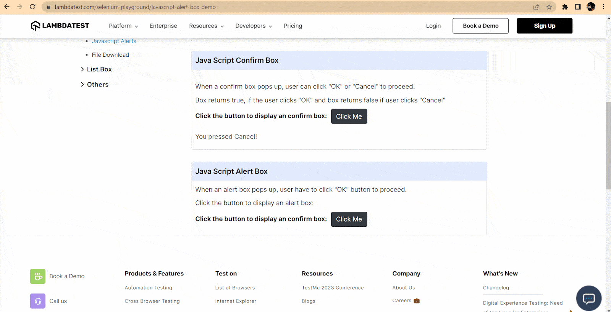Open Chrome three-dot menu
The image size is (611, 312).
(x=603, y=7)
